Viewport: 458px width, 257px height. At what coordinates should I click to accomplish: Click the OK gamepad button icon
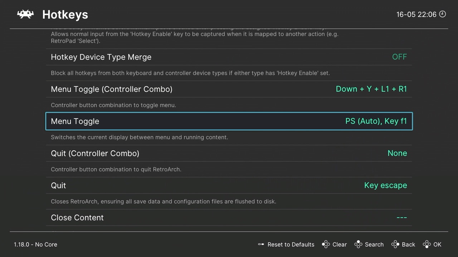click(x=427, y=245)
